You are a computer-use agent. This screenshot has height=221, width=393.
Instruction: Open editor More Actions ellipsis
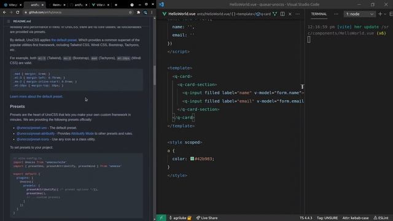297,14
